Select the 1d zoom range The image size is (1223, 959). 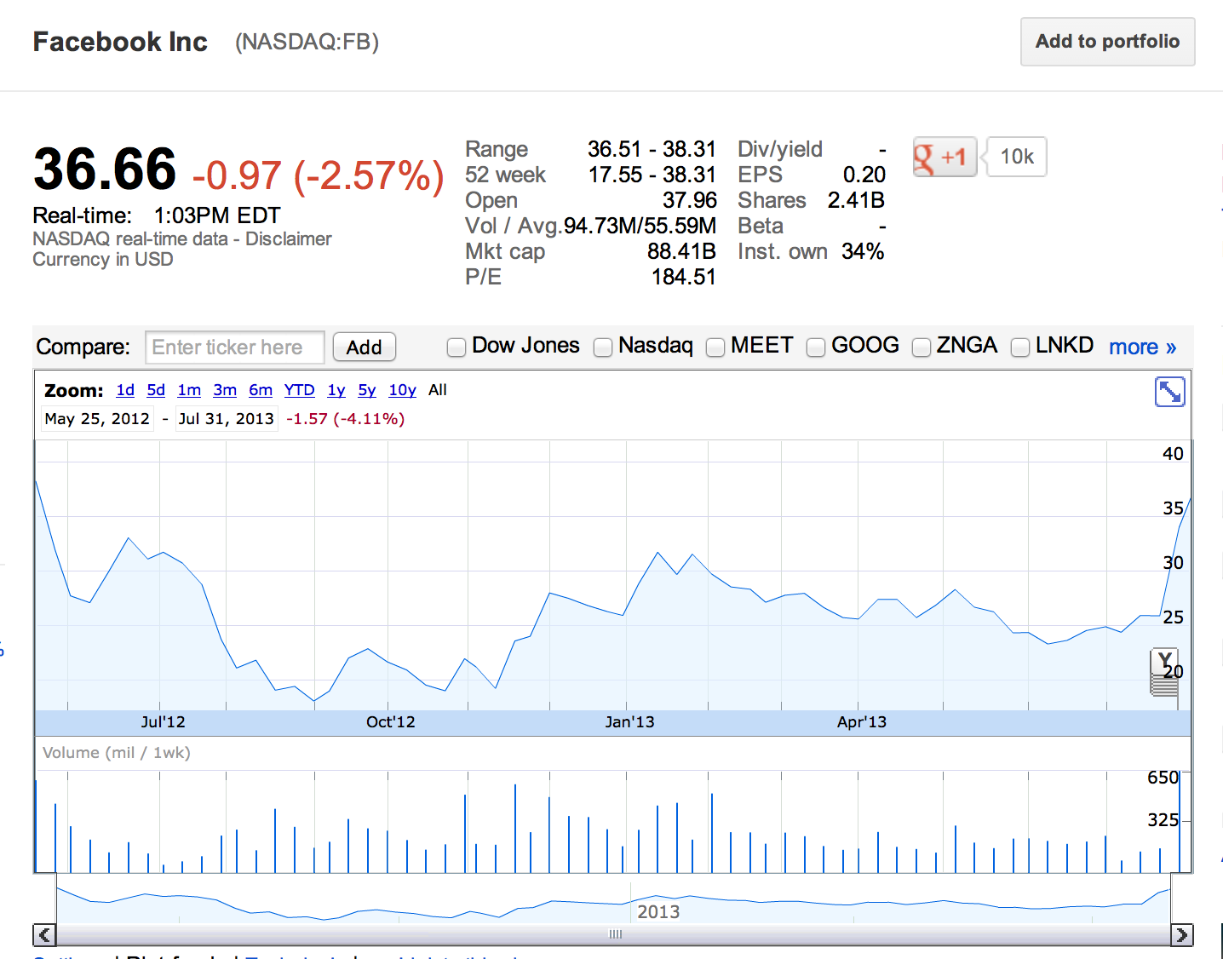tap(124, 389)
